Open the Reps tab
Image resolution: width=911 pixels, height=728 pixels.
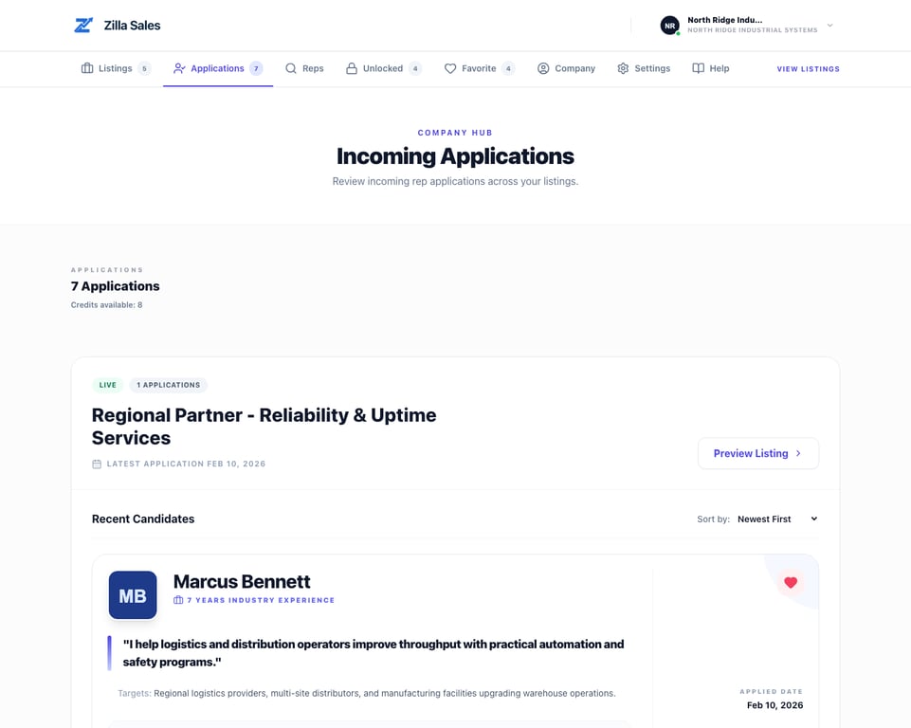(x=304, y=68)
